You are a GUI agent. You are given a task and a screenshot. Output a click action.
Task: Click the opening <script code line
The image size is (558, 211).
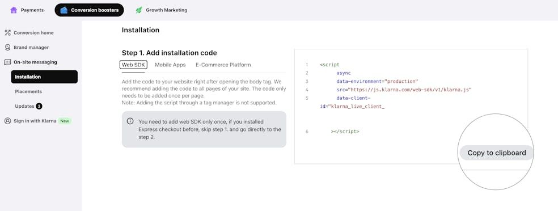point(329,65)
